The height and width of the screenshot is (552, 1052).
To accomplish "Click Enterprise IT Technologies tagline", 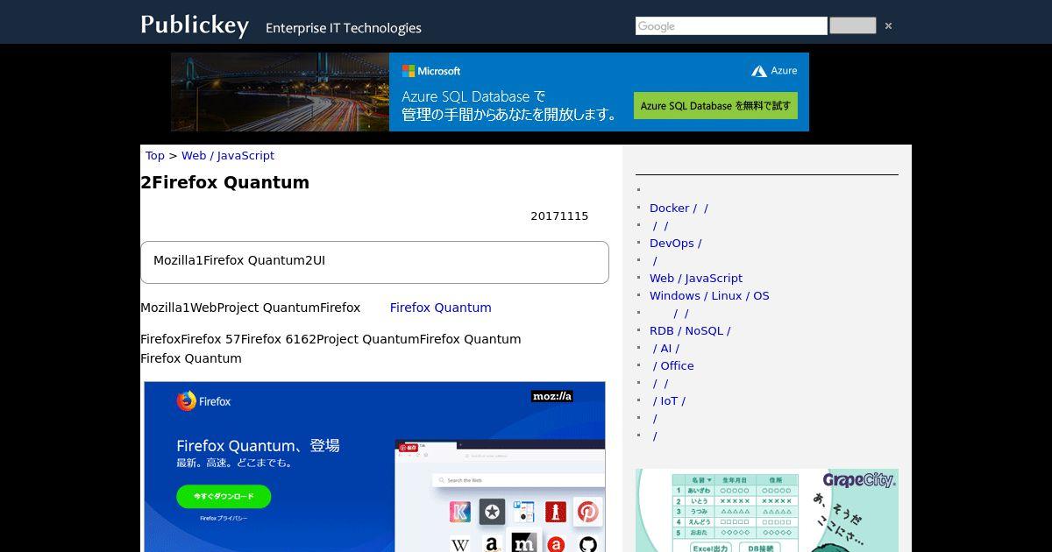I will click(344, 28).
